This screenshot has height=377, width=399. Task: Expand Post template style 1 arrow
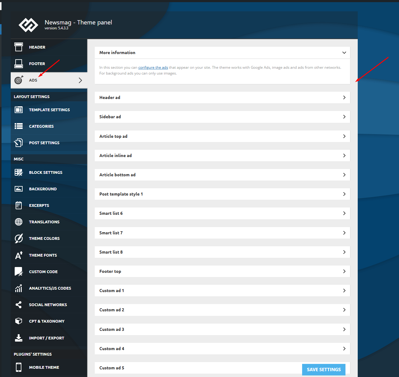coord(344,194)
